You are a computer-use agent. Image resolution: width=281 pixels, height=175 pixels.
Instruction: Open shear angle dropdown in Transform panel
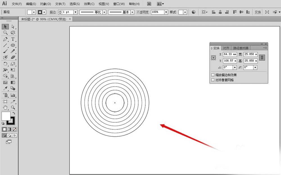[255, 67]
